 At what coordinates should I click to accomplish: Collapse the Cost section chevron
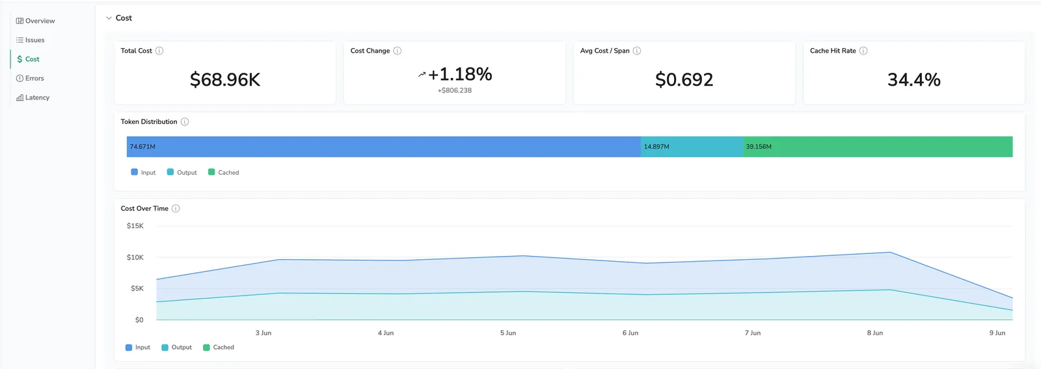pos(109,18)
